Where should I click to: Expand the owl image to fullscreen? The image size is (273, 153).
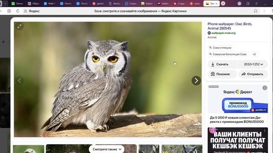(x=19, y=26)
